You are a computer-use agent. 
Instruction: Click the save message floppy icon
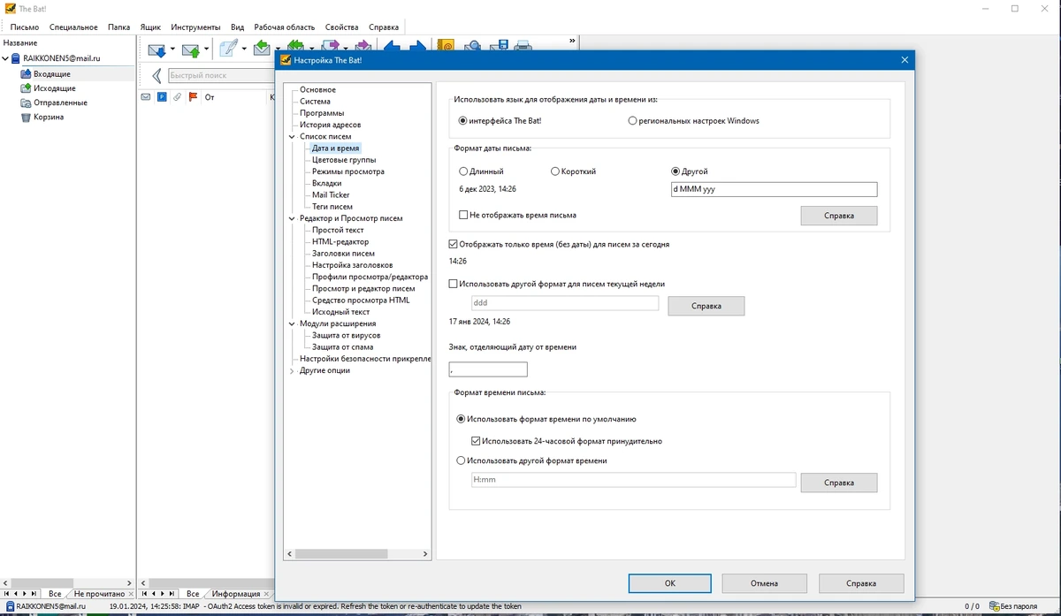(500, 47)
